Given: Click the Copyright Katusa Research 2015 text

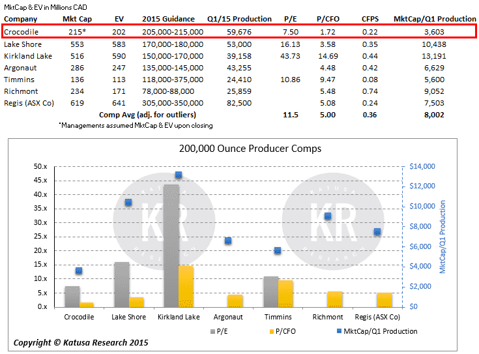Looking at the screenshot, I should (x=81, y=343).
